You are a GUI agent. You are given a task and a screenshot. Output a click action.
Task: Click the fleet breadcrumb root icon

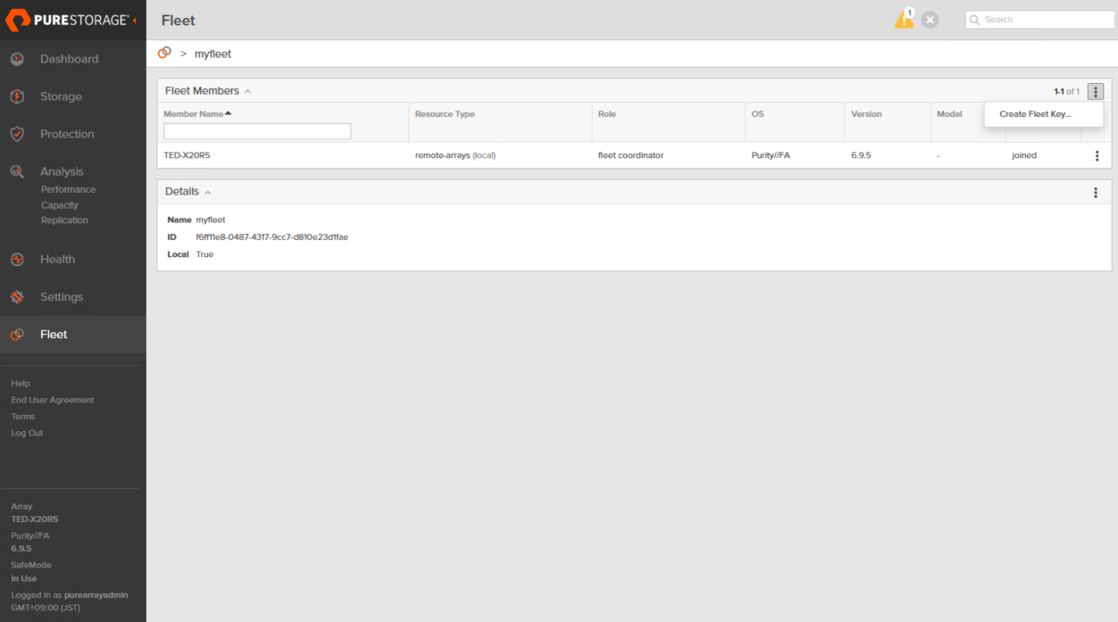(x=164, y=54)
